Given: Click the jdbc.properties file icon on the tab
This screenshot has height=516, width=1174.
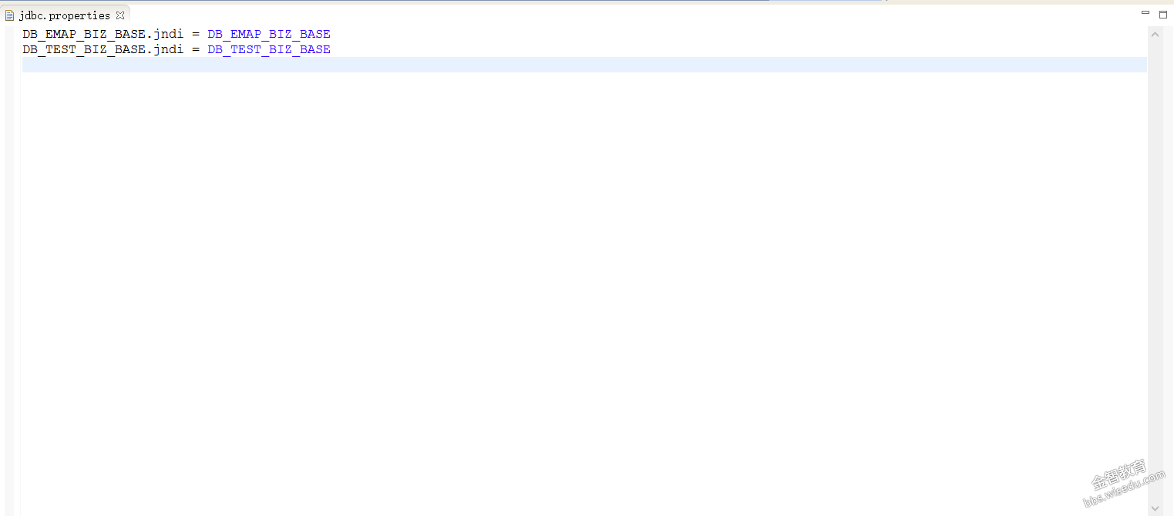Looking at the screenshot, I should pyautogui.click(x=10, y=15).
